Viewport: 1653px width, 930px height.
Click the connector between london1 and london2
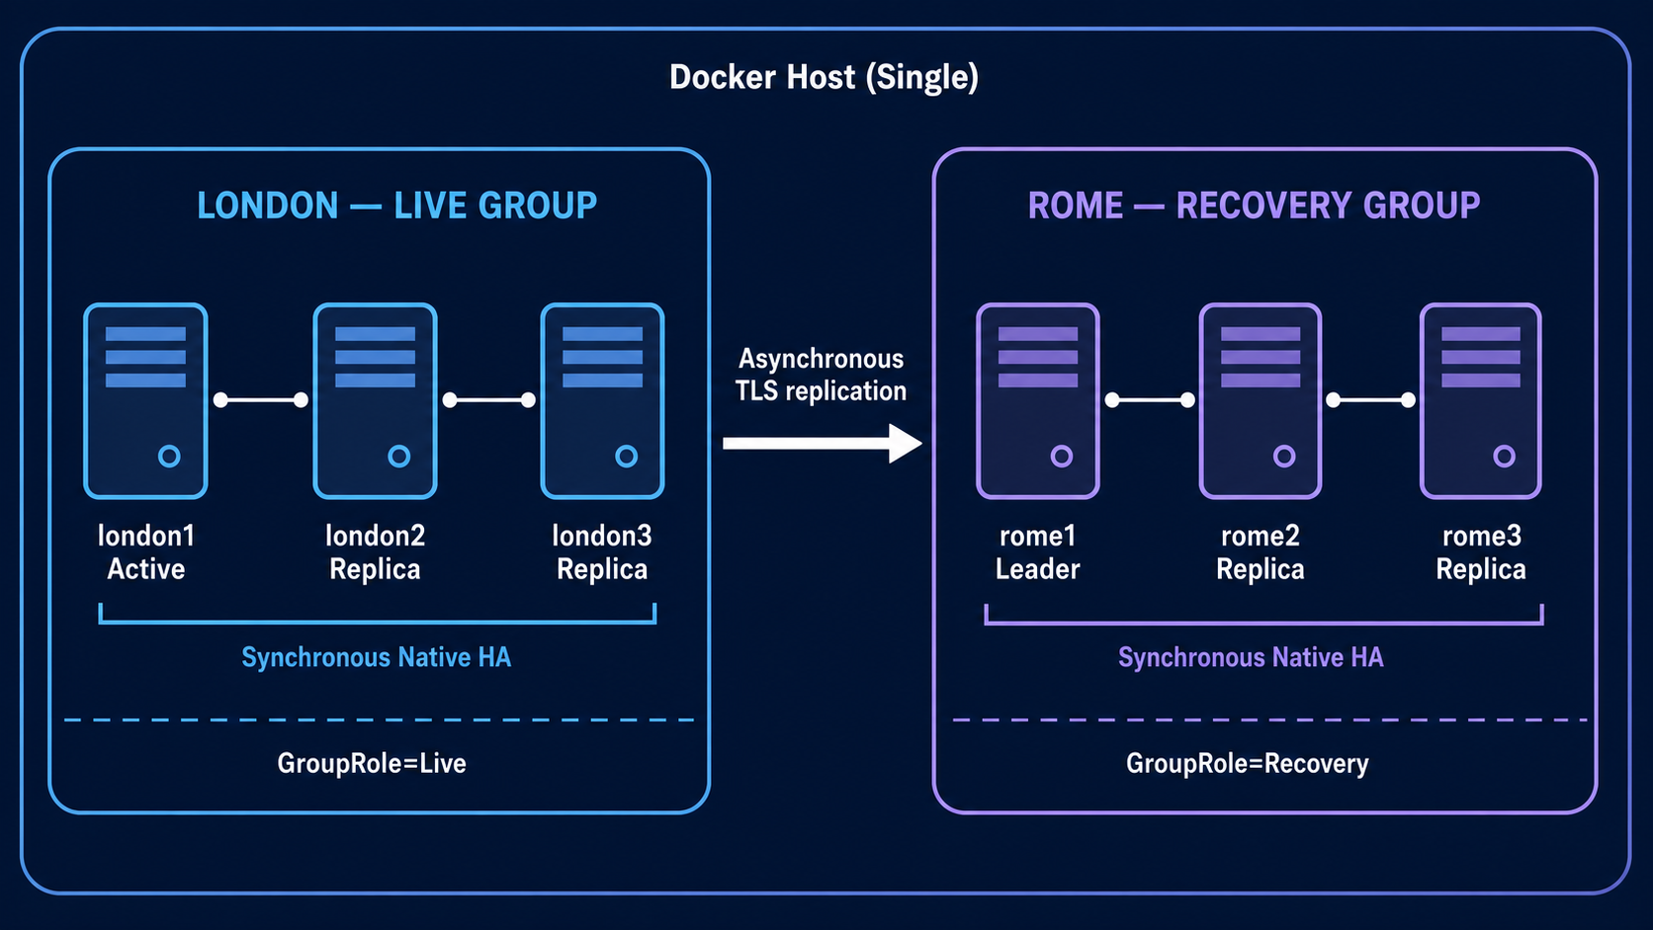(261, 399)
